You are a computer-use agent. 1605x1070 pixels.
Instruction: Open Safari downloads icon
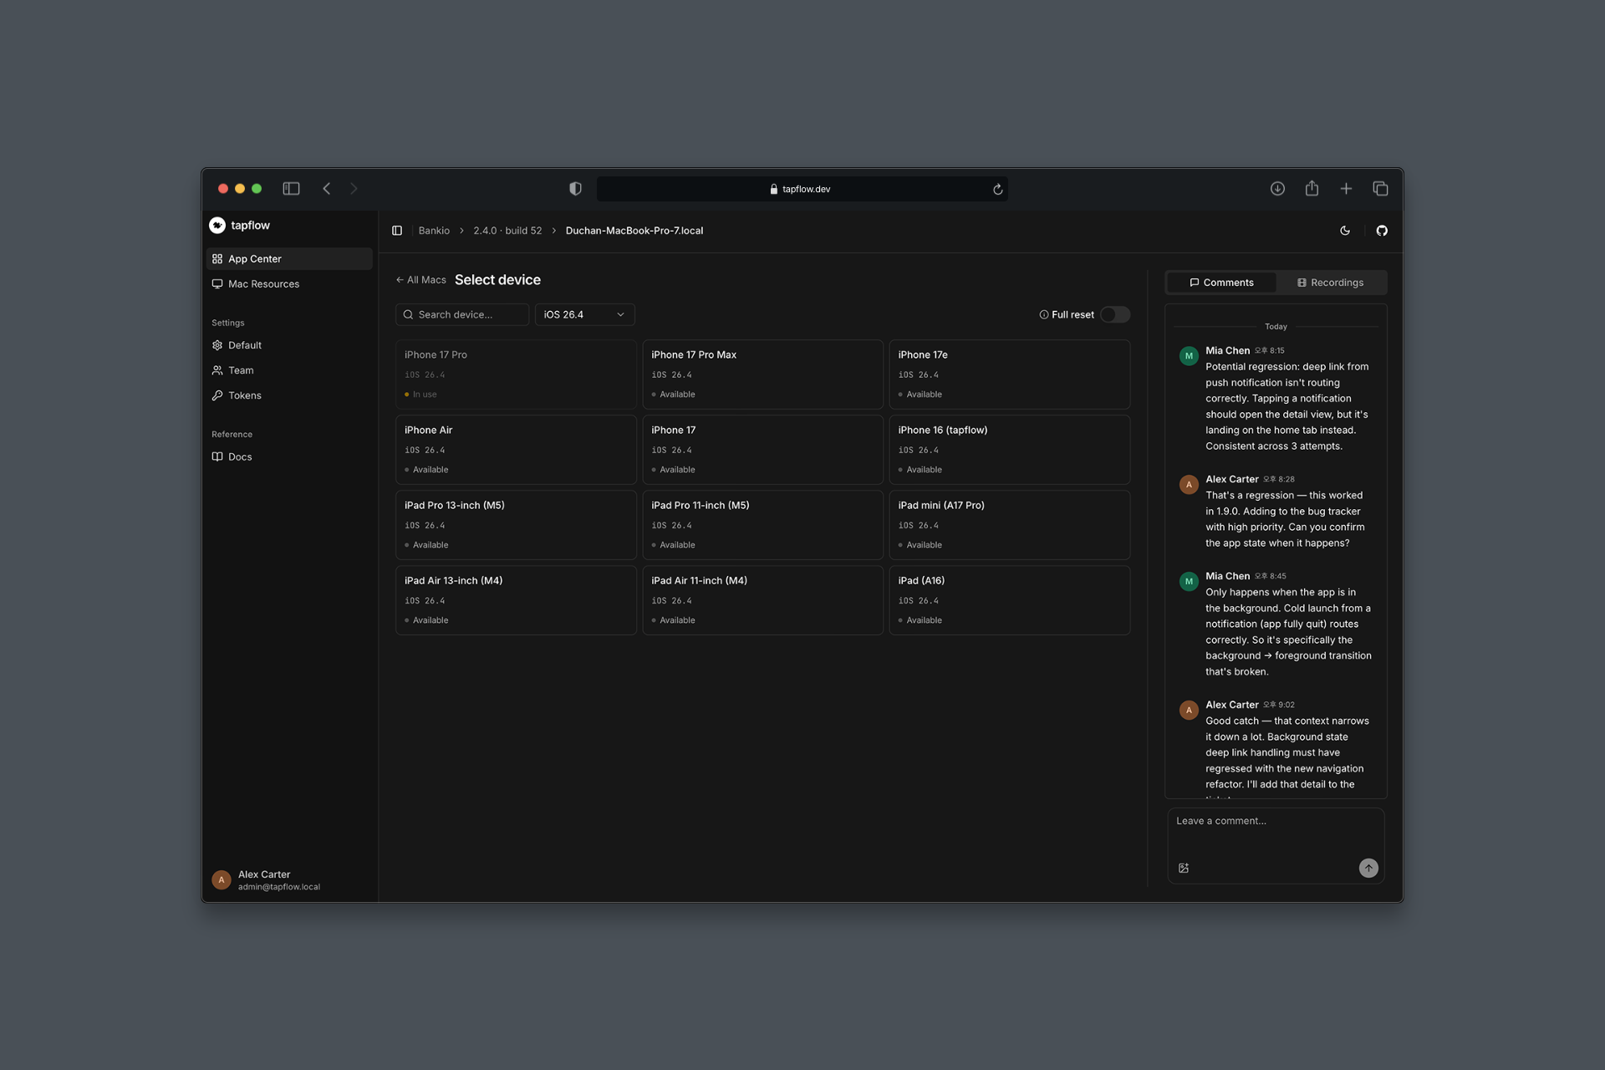pos(1277,189)
